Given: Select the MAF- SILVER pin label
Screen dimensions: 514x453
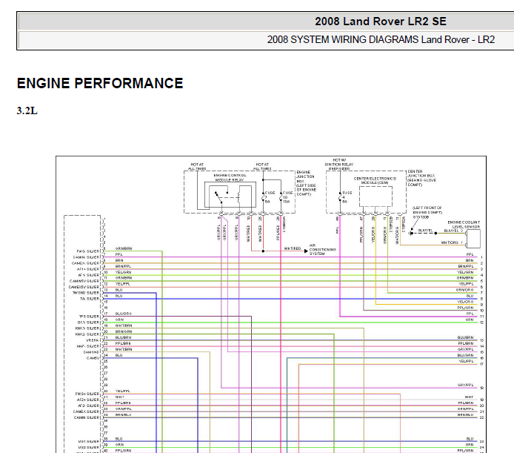Looking at the screenshot, I should 87,346.
